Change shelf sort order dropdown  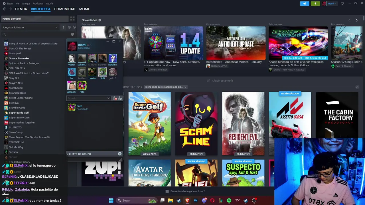[x=166, y=87]
